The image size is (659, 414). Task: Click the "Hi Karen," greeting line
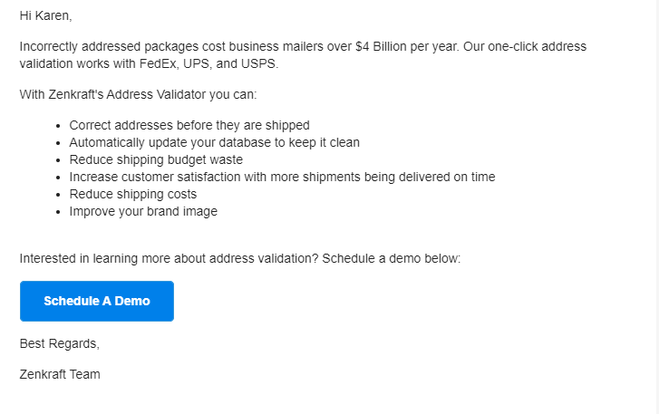46,16
